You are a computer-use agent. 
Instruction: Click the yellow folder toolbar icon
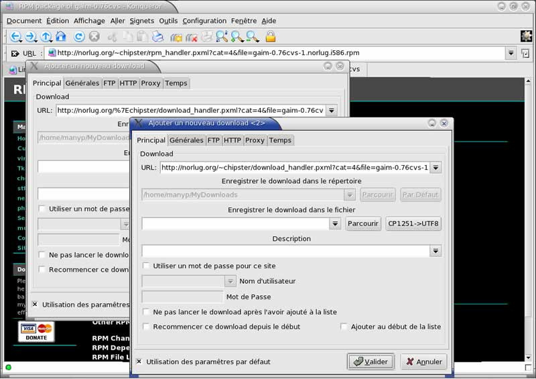[x=176, y=37]
